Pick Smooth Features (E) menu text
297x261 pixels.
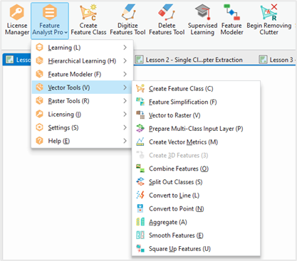click(x=176, y=235)
